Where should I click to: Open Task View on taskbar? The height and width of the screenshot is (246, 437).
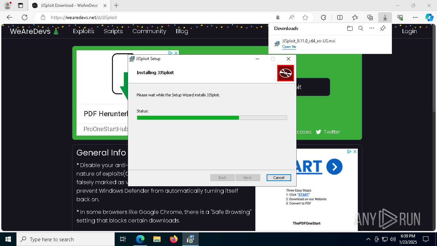(x=123, y=239)
